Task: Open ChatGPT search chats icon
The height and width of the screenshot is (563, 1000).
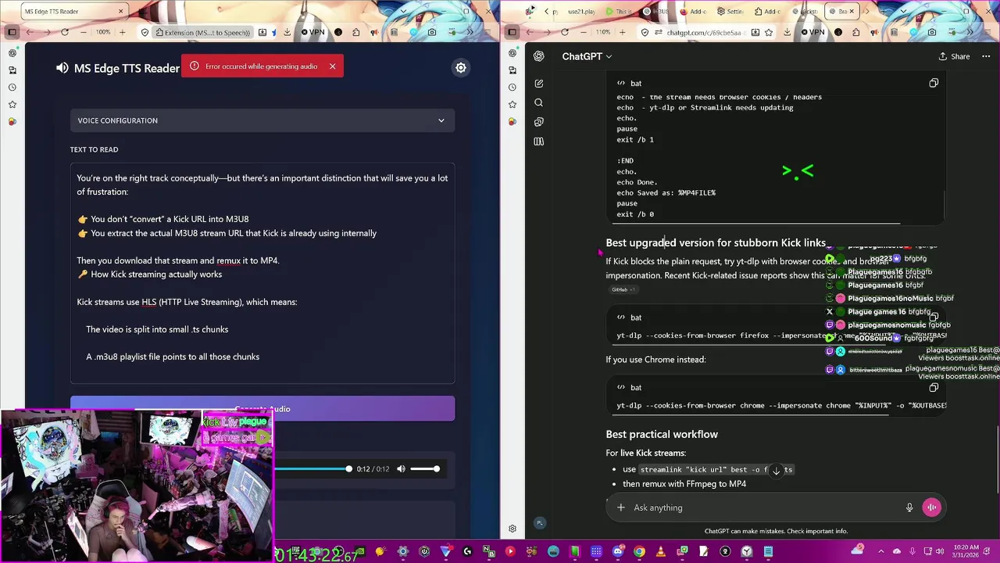Action: [x=538, y=102]
